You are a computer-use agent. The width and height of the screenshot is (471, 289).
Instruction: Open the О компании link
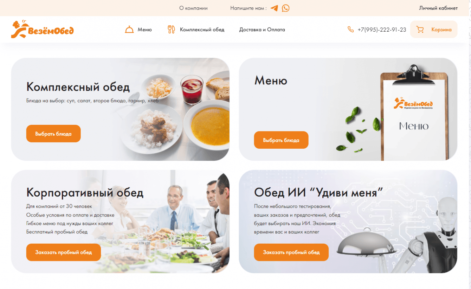point(193,8)
